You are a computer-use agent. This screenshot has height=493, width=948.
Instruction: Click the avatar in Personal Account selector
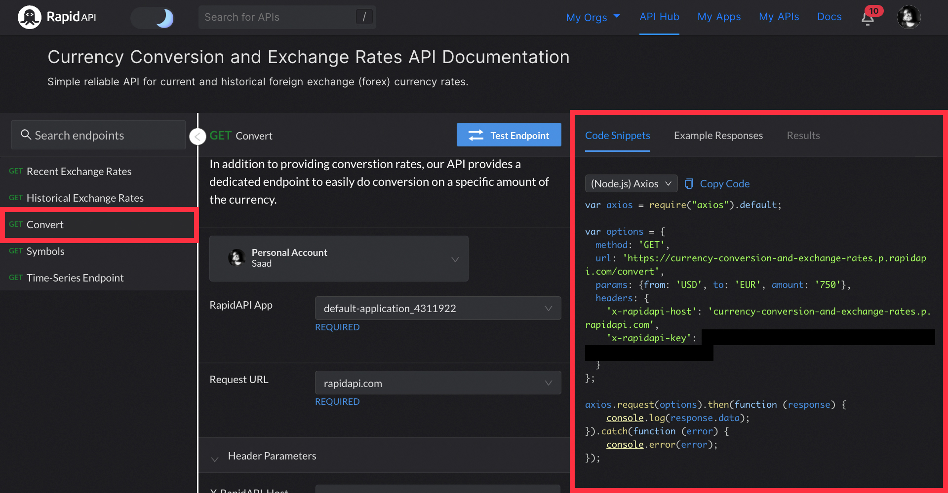[x=237, y=257]
